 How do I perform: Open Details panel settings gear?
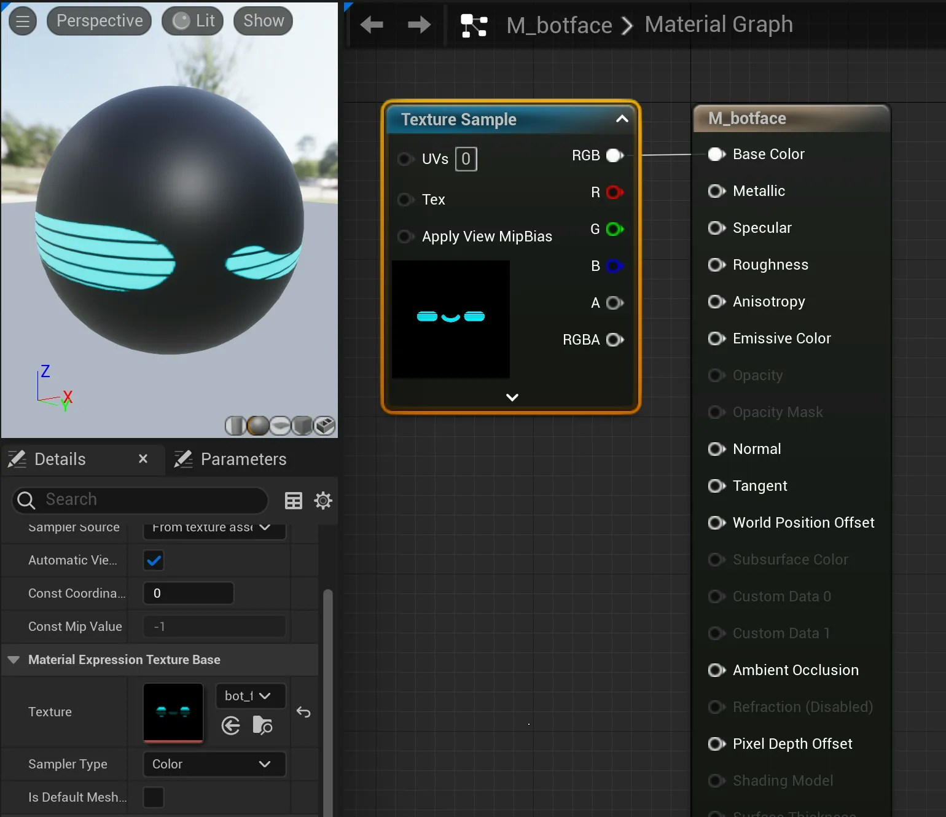pos(323,501)
